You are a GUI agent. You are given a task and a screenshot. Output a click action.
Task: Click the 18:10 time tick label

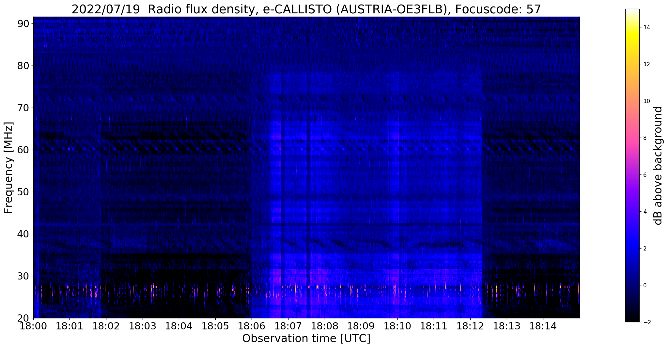[397, 326]
